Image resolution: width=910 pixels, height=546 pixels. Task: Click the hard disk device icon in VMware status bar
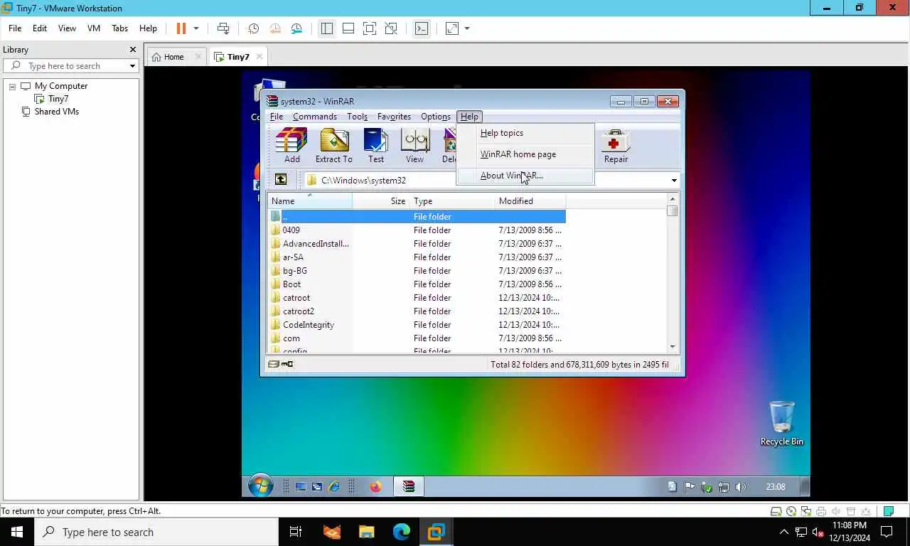(776, 511)
